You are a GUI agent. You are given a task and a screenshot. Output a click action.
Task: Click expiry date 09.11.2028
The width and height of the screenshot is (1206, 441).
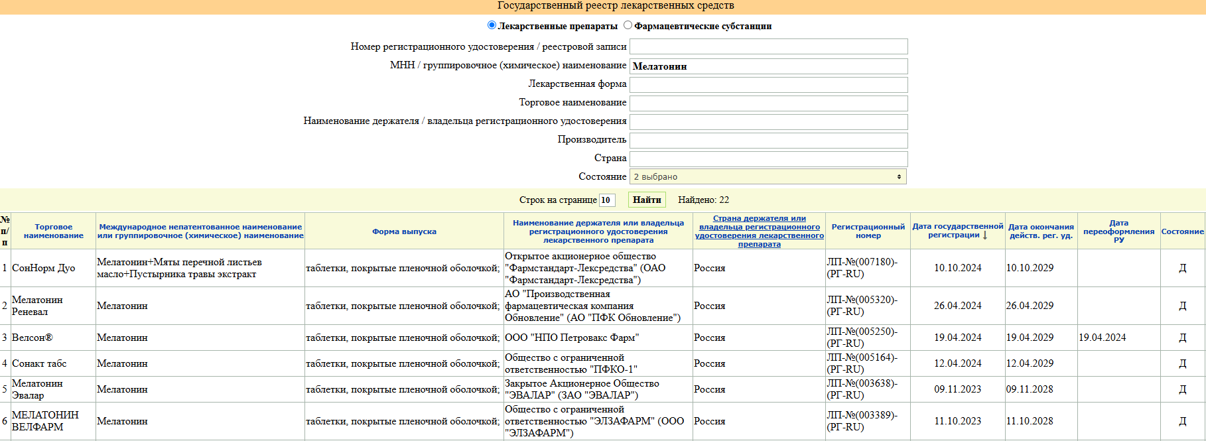[1030, 389]
